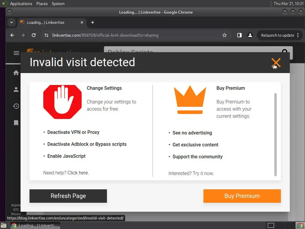Open the Places menu

point(42,4)
